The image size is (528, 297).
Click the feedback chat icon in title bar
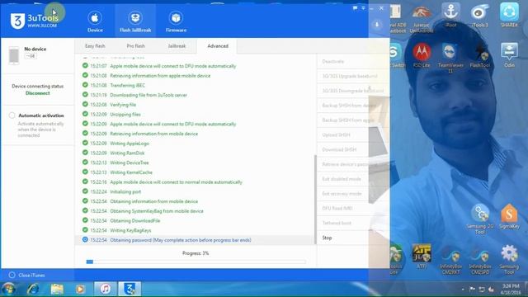pos(355,7)
